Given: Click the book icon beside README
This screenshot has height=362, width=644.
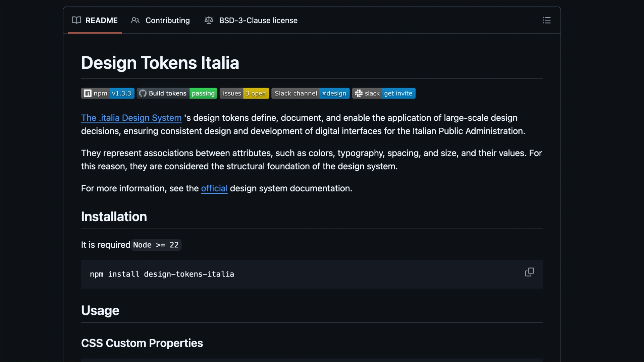Looking at the screenshot, I should tap(76, 20).
